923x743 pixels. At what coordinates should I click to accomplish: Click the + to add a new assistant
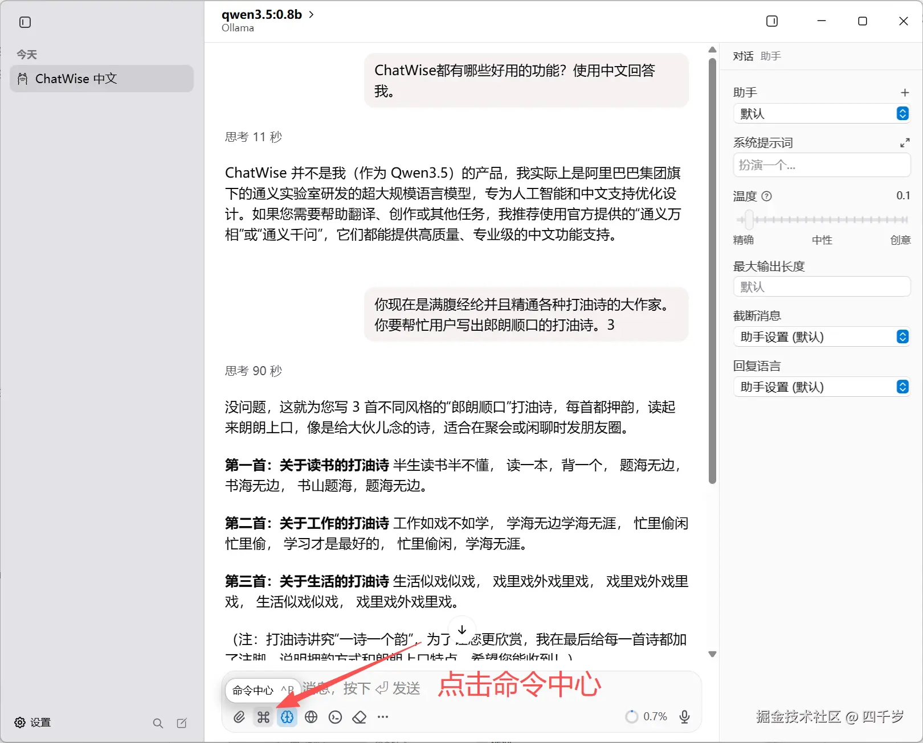905,92
